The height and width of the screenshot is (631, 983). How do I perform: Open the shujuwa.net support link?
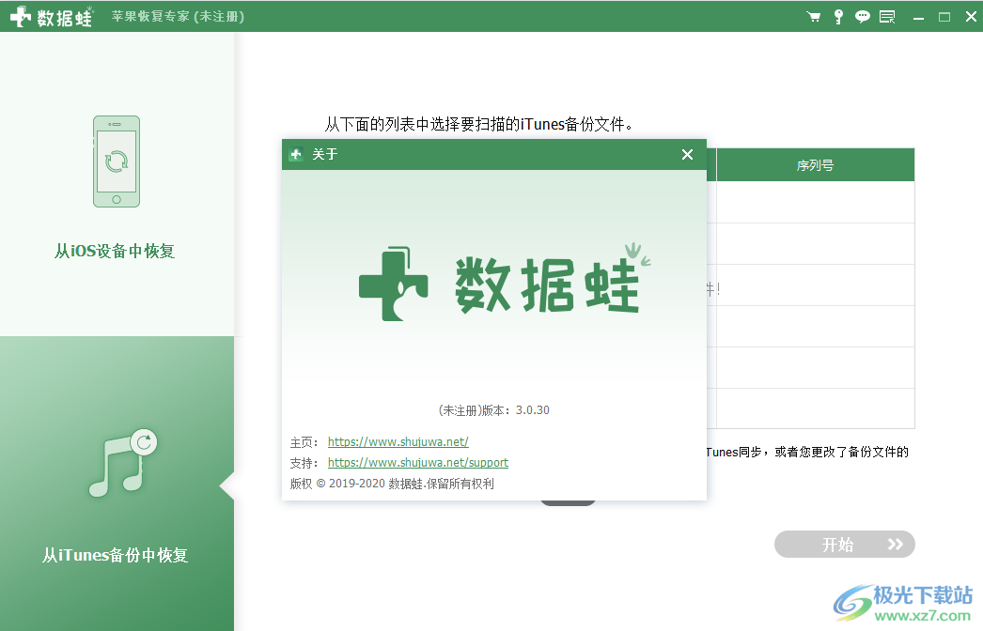pyautogui.click(x=417, y=462)
